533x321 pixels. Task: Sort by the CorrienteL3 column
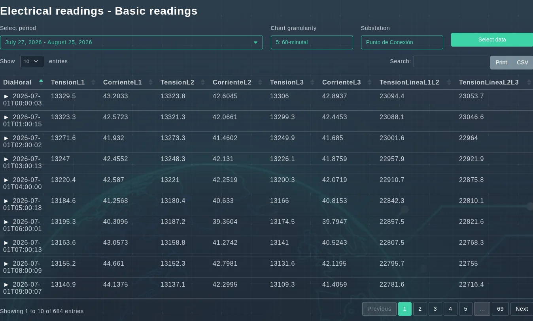click(348, 82)
